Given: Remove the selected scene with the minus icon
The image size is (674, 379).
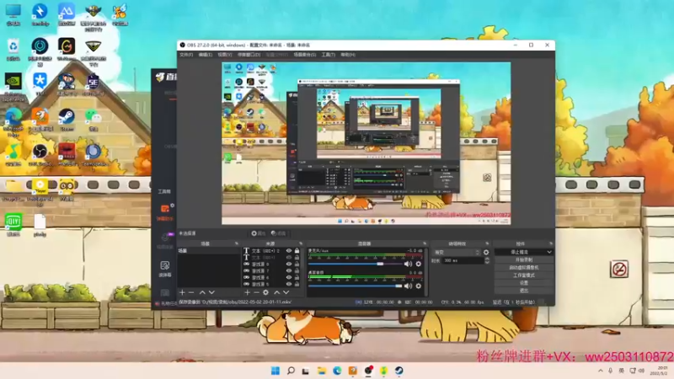Looking at the screenshot, I should click(x=191, y=292).
